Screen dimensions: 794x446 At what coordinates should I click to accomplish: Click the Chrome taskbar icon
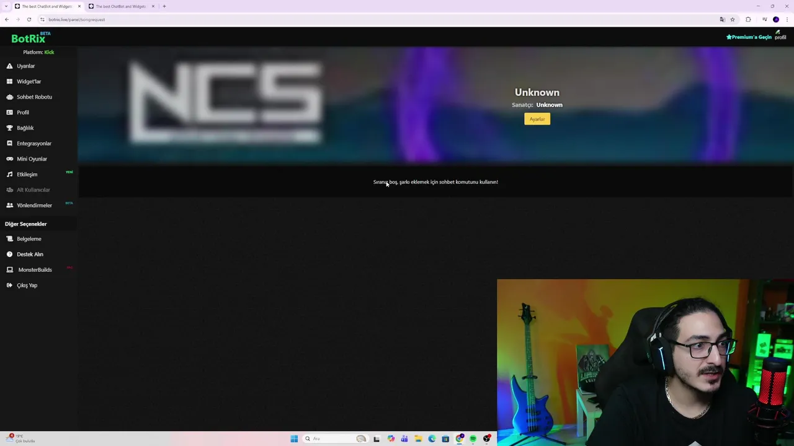459,439
